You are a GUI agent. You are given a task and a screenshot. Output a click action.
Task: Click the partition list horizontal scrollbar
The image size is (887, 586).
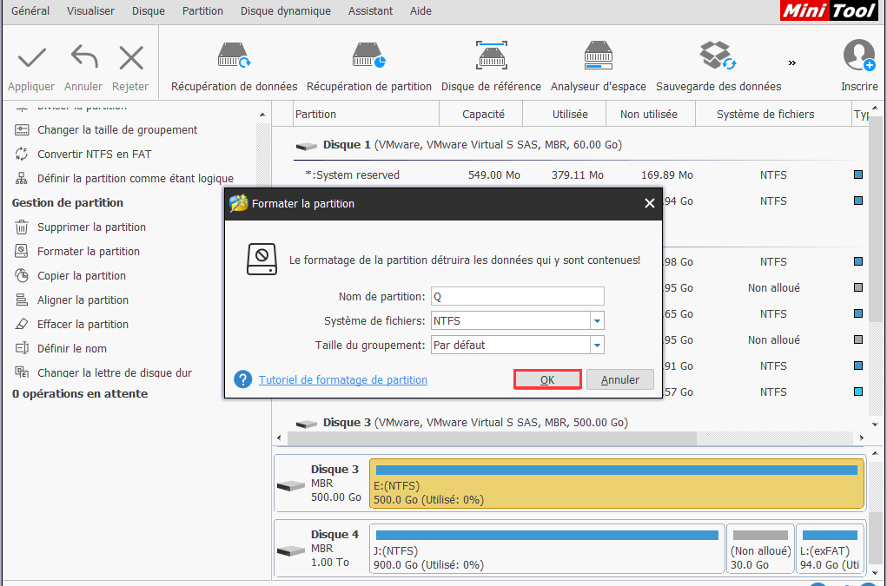[x=495, y=438]
